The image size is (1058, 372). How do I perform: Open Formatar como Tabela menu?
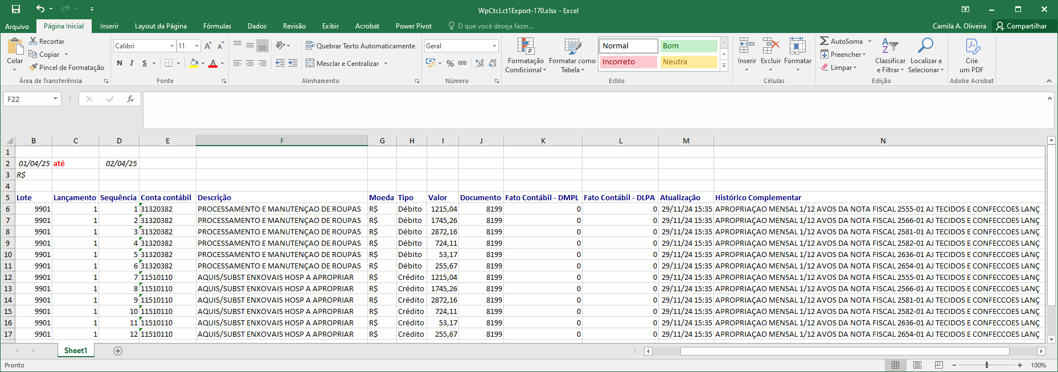tap(572, 55)
